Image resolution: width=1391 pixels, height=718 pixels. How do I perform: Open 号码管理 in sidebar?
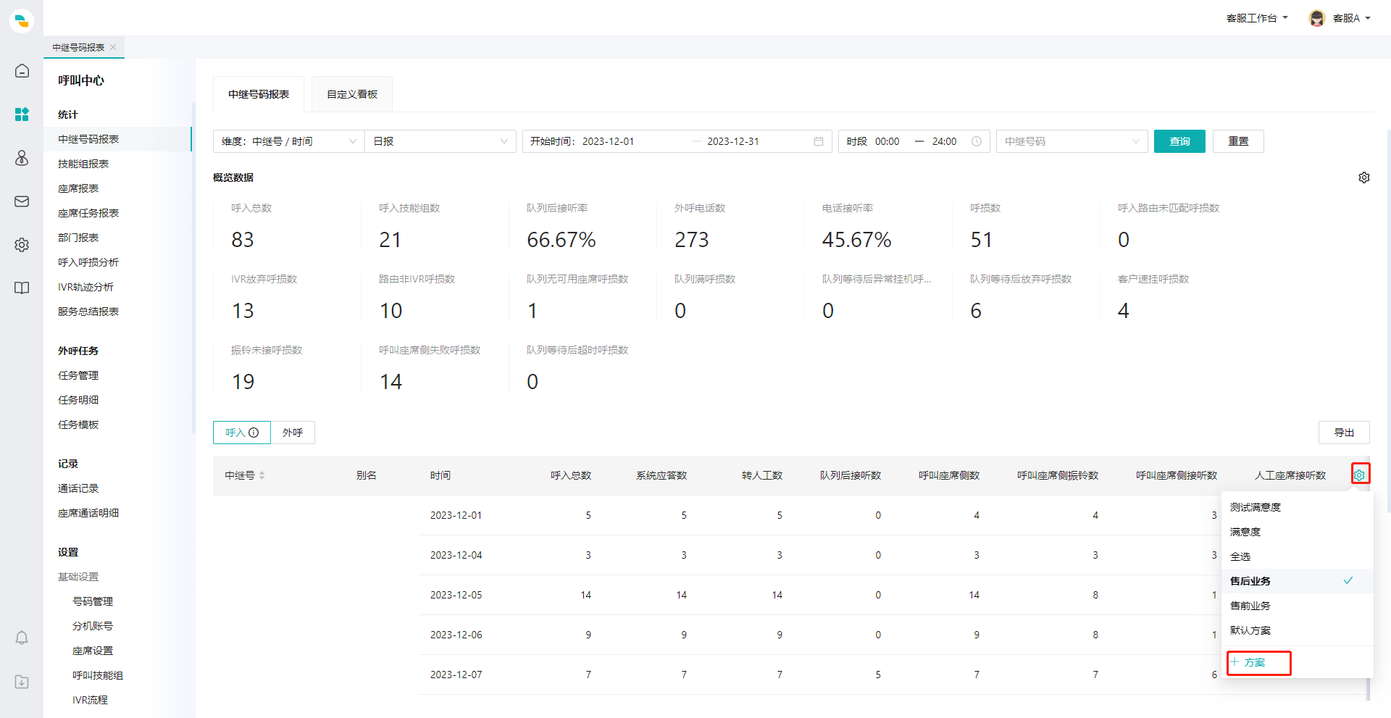(93, 601)
